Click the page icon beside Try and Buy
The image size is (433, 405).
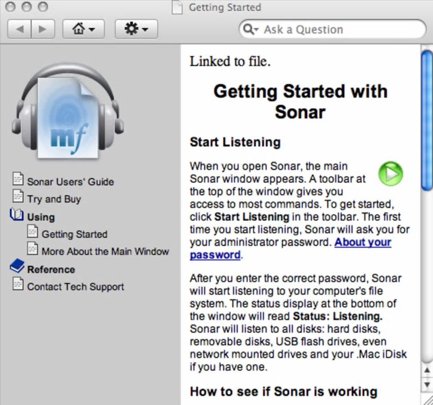[x=18, y=196]
